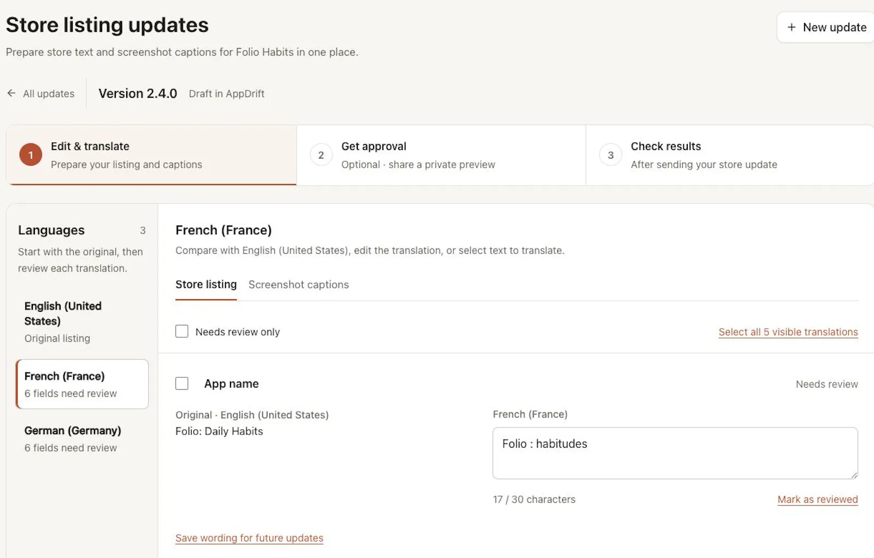Viewport: 874px width, 558px height.
Task: Click the App name field label
Action: click(x=232, y=384)
